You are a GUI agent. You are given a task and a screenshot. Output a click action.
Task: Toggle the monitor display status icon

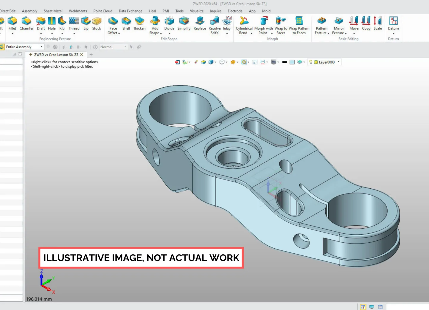point(372,307)
